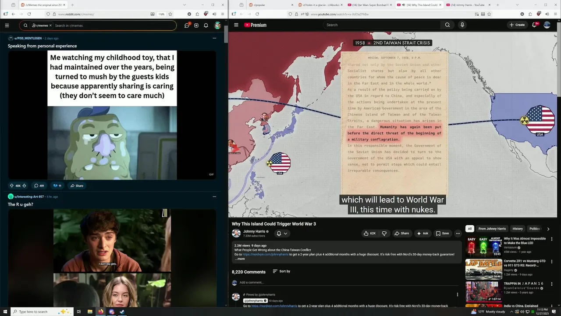
Task: Show more suggestion chips with right arrow
Action: (548, 229)
